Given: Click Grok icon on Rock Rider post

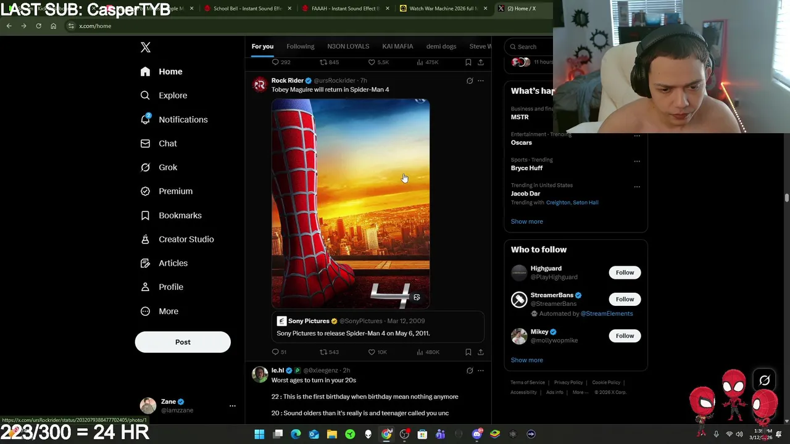Looking at the screenshot, I should pos(470,81).
